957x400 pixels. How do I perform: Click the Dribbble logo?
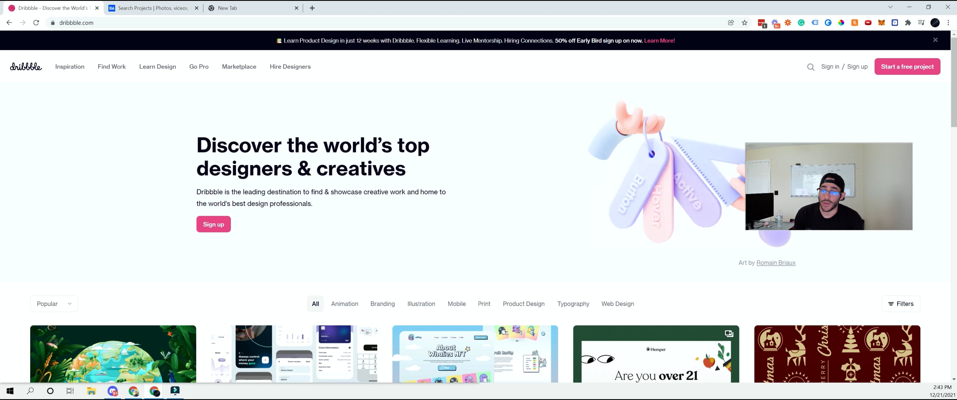click(x=26, y=66)
